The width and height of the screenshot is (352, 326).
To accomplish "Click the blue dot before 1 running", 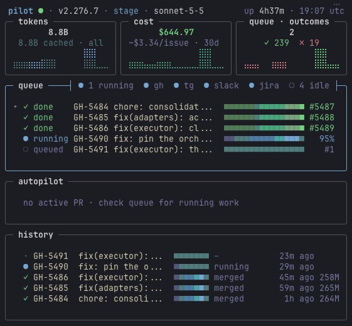I will (x=81, y=85).
